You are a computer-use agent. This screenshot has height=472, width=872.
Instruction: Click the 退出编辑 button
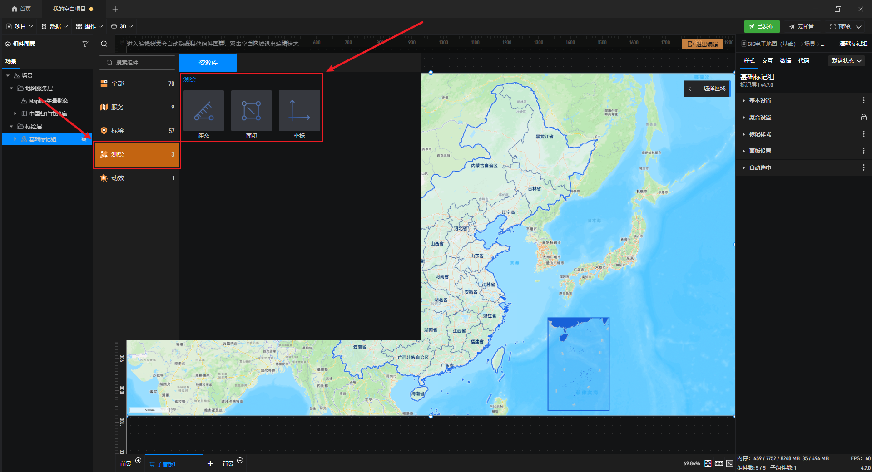coord(702,44)
